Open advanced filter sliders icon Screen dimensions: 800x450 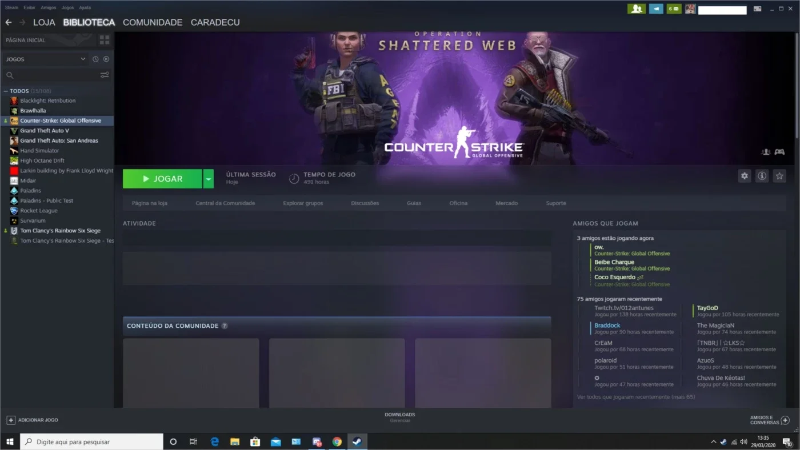coord(105,75)
